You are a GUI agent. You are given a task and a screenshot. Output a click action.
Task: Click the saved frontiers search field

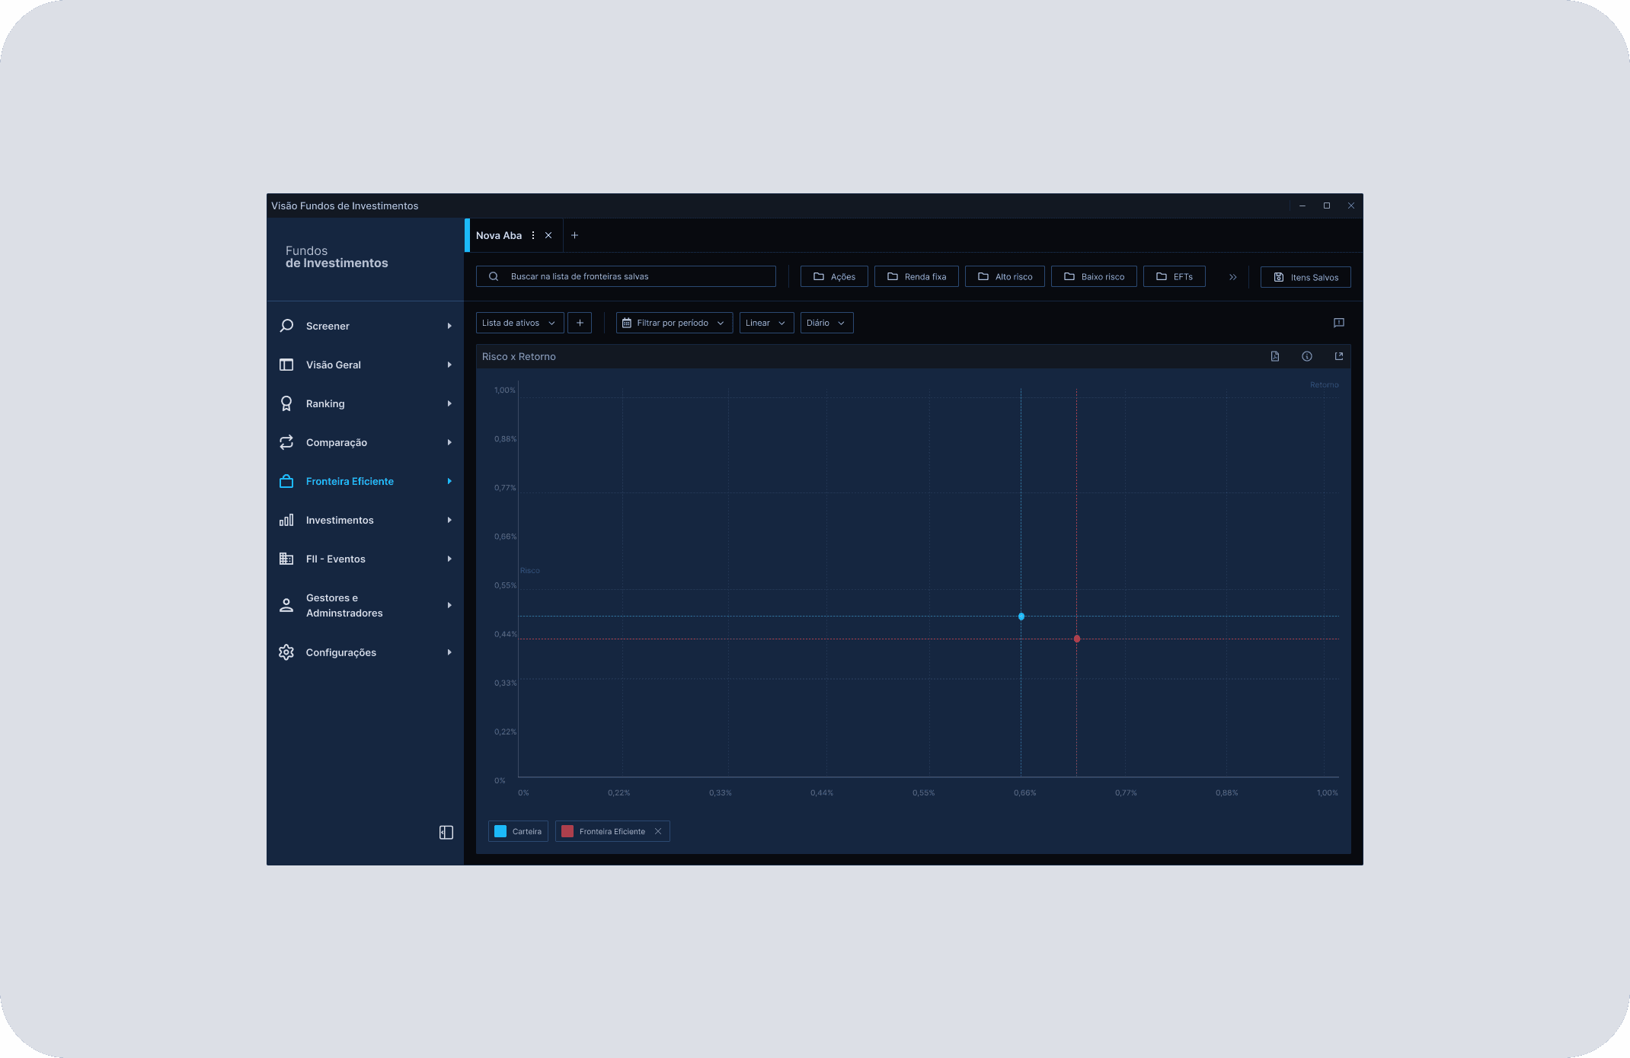(625, 276)
